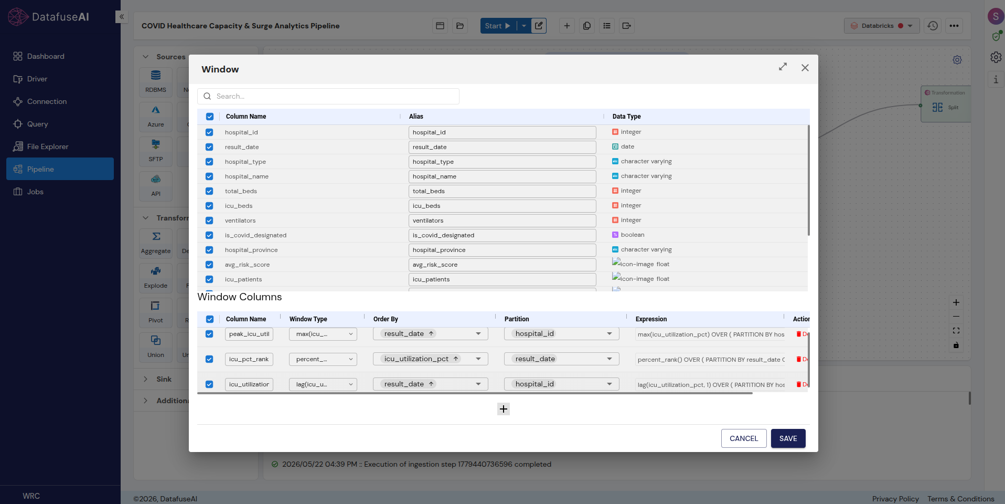The width and height of the screenshot is (1005, 504).
Task: Open the Dashboard sidebar item
Action: 60,56
